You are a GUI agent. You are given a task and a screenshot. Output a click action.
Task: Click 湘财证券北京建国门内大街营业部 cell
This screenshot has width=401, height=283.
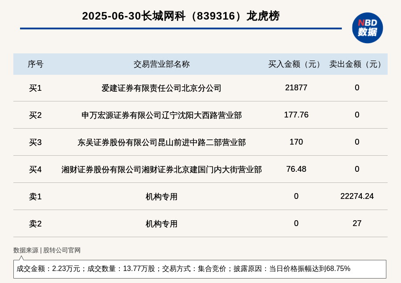tap(162, 170)
